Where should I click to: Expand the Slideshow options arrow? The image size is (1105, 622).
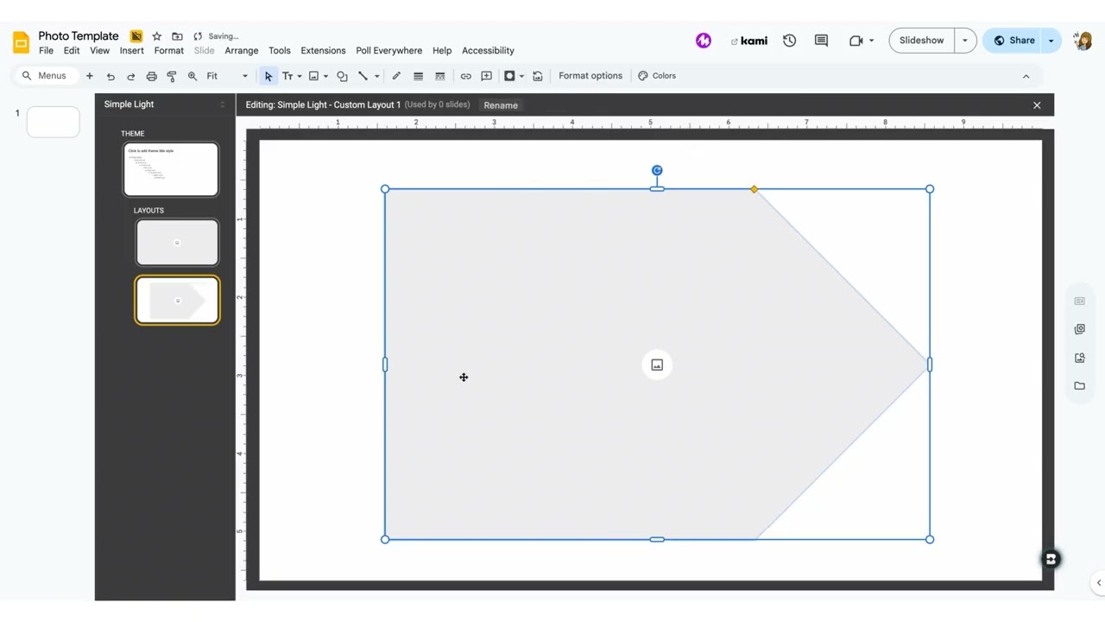tap(965, 41)
